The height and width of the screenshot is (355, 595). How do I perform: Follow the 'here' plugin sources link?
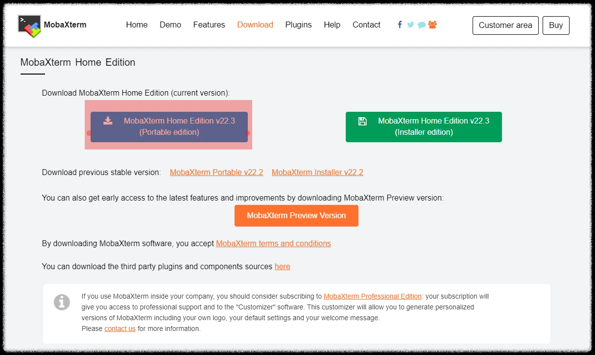pos(282,267)
